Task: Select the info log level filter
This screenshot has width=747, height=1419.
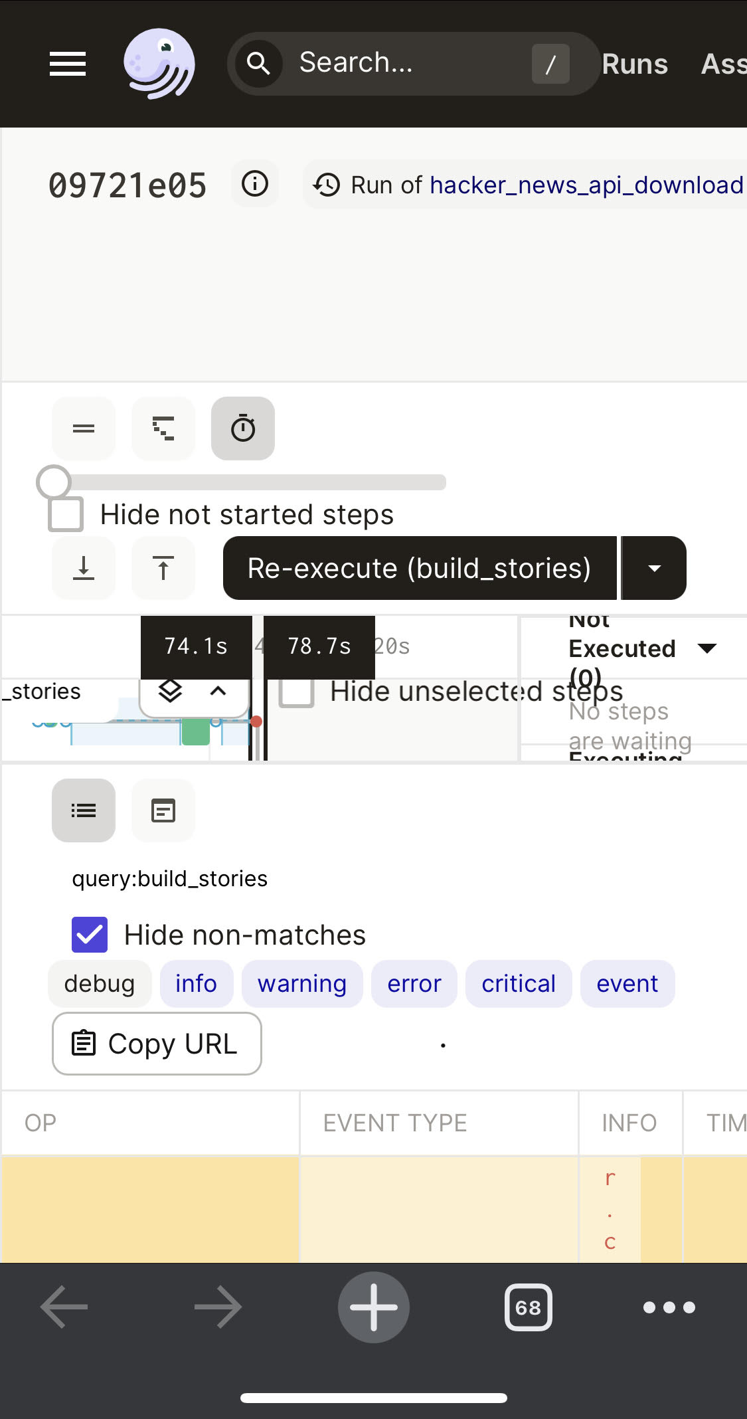Action: (x=197, y=984)
